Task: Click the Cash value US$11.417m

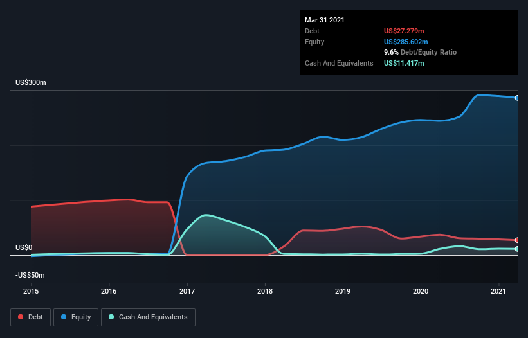Action: 404,63
